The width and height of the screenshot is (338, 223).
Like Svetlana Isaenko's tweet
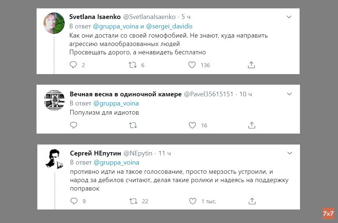[x=191, y=65]
